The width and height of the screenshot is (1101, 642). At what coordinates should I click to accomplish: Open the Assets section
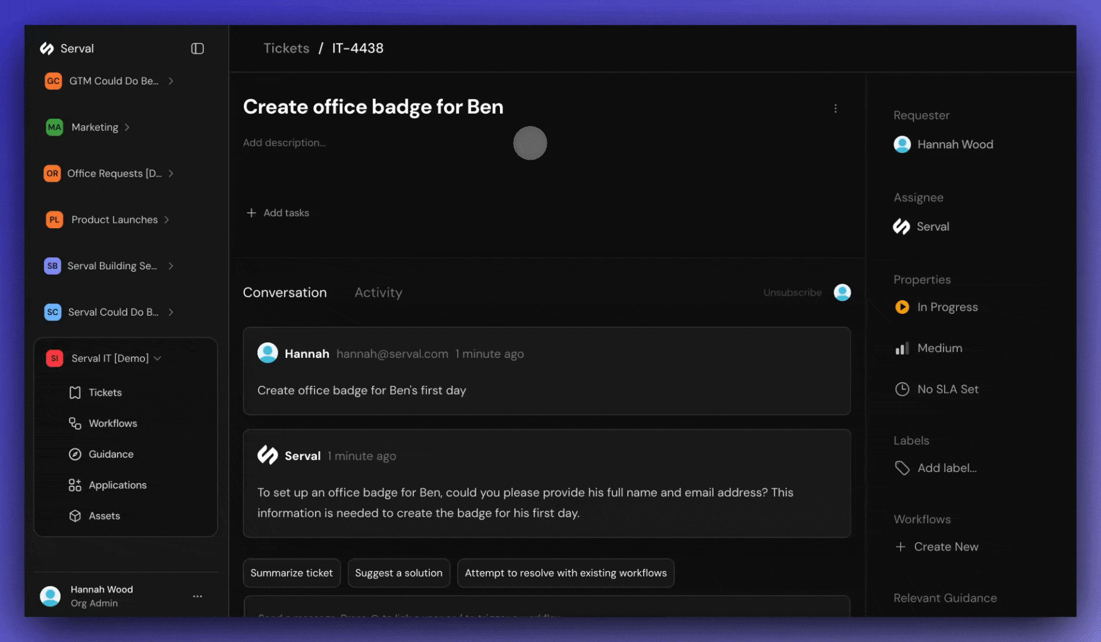click(75, 516)
